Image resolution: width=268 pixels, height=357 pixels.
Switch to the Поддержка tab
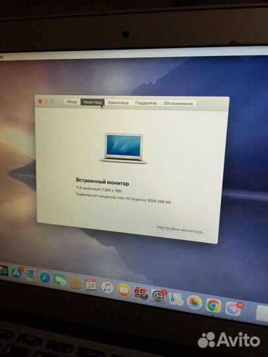click(x=146, y=103)
